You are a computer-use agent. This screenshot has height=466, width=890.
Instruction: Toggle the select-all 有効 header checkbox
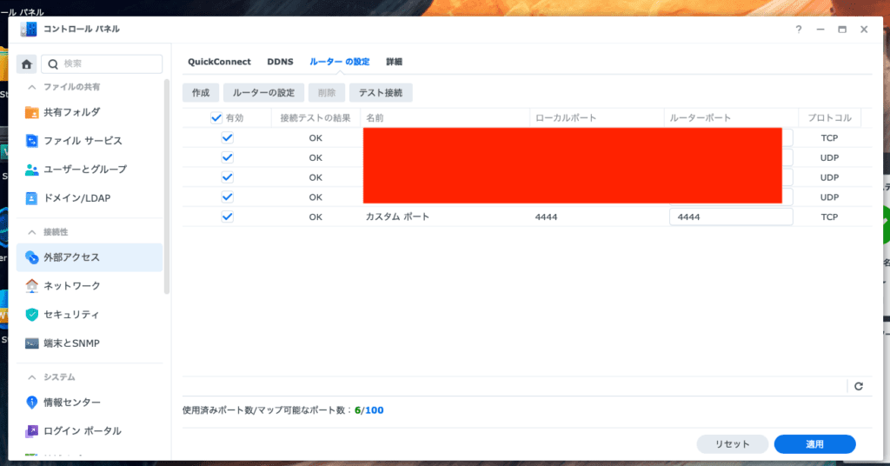pyautogui.click(x=216, y=118)
